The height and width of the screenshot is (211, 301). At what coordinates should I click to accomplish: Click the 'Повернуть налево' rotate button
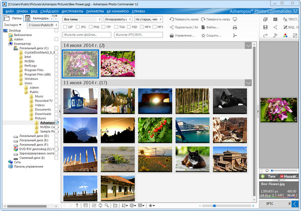(x=184, y=19)
